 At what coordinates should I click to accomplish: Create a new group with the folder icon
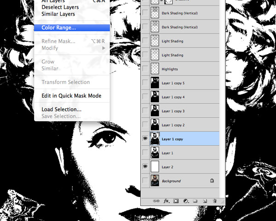[195, 201]
